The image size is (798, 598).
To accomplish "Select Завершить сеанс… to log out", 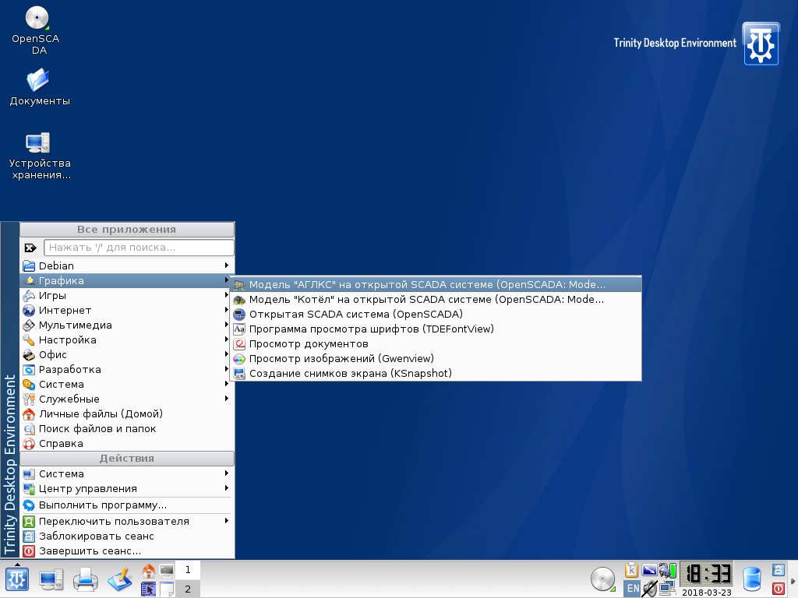I will 90,551.
